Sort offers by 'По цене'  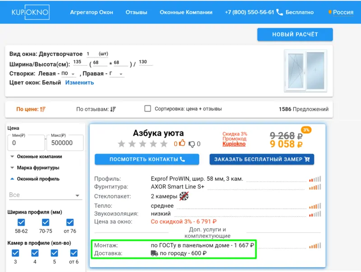click(x=31, y=109)
